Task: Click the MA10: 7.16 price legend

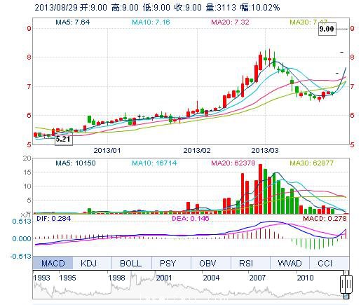Action: pos(151,22)
